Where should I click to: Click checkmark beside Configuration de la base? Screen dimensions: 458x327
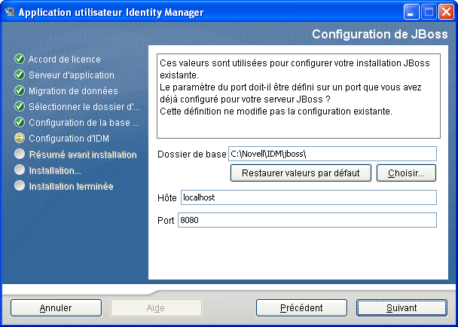pyautogui.click(x=19, y=123)
